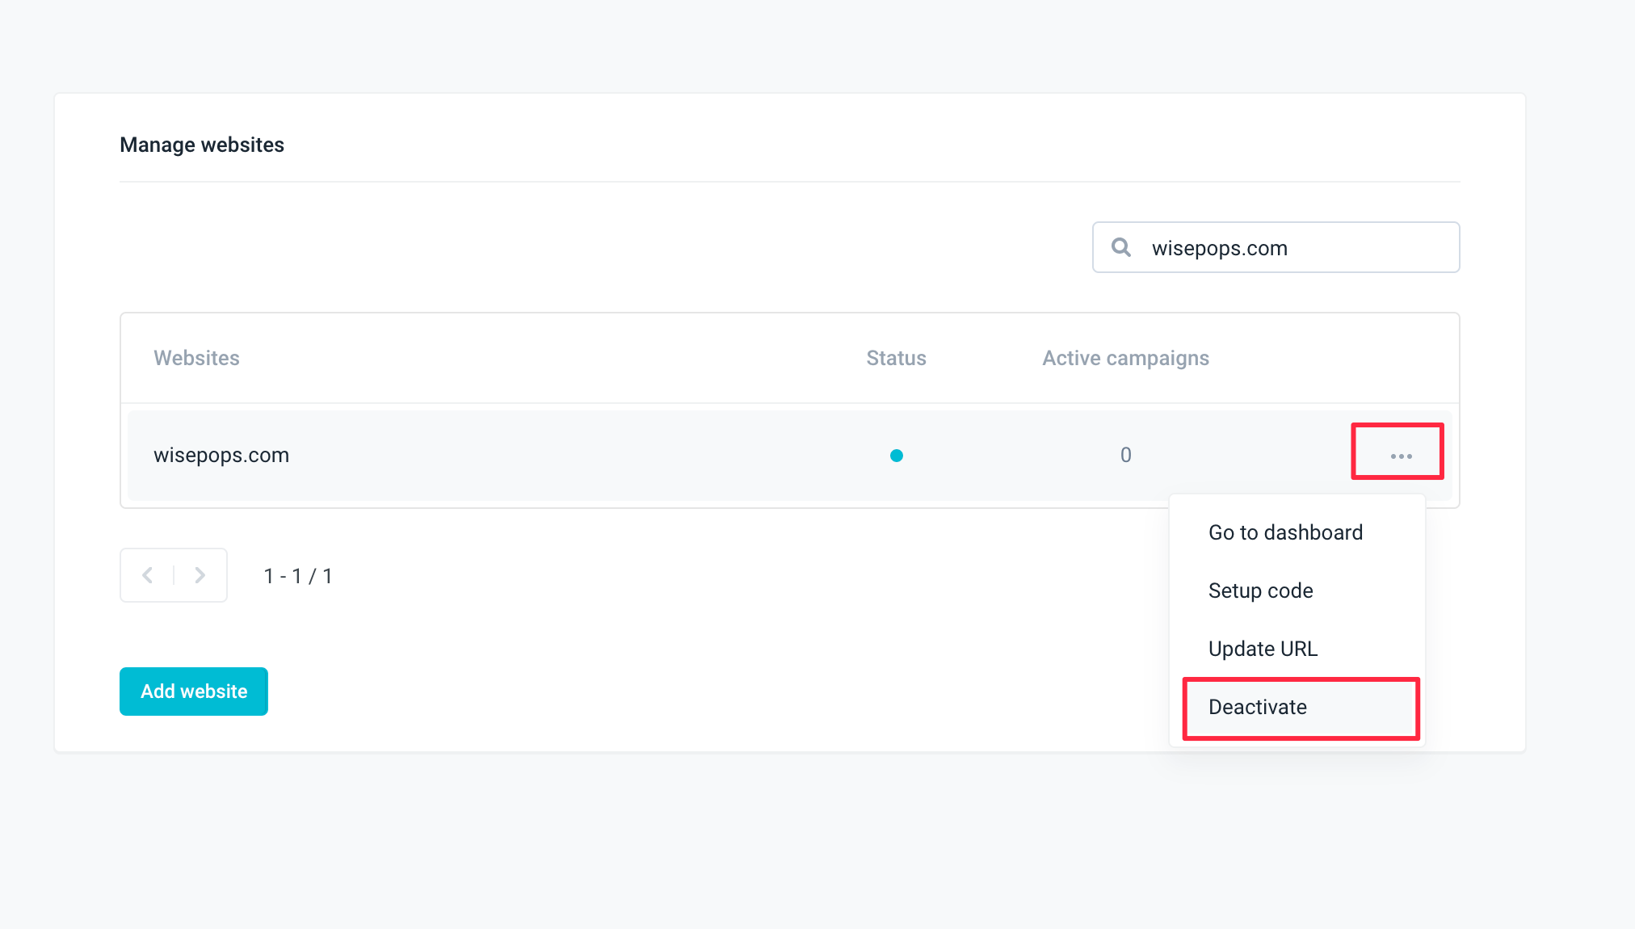Choose Deactivate from the menu
The width and height of the screenshot is (1635, 929).
(x=1297, y=707)
